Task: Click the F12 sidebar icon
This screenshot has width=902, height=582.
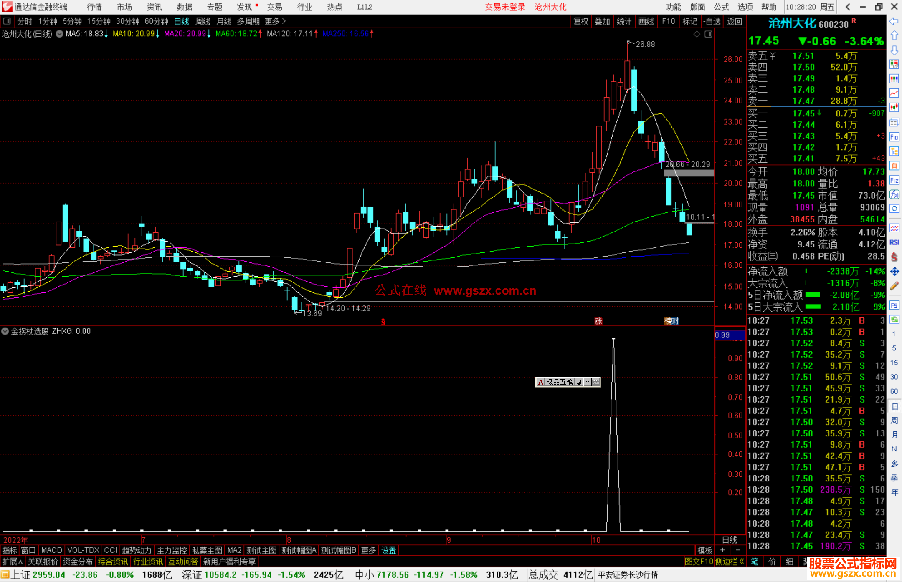Action: (894, 180)
